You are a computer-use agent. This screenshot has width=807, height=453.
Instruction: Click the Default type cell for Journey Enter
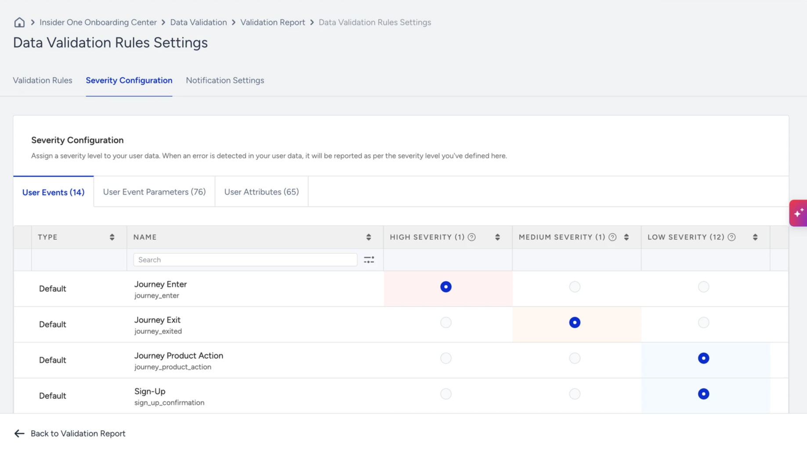click(x=53, y=289)
